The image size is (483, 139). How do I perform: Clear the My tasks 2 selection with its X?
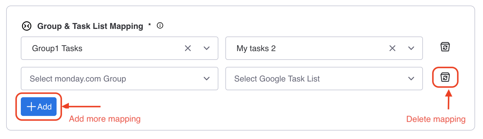point(392,48)
